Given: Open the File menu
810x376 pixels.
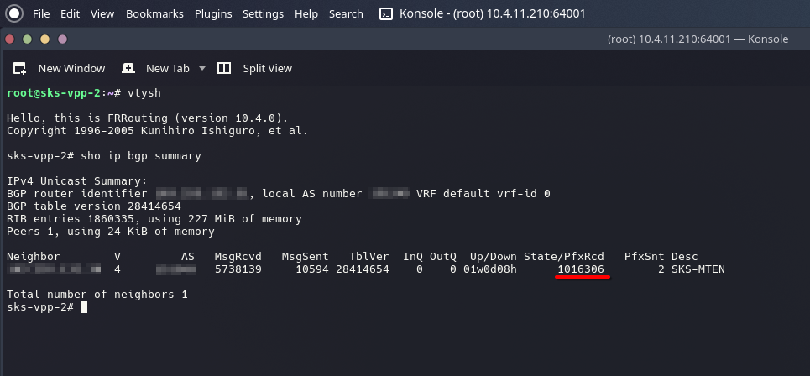Looking at the screenshot, I should (x=41, y=14).
